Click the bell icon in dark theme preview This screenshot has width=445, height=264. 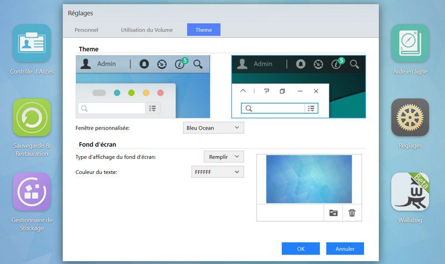(x=300, y=64)
